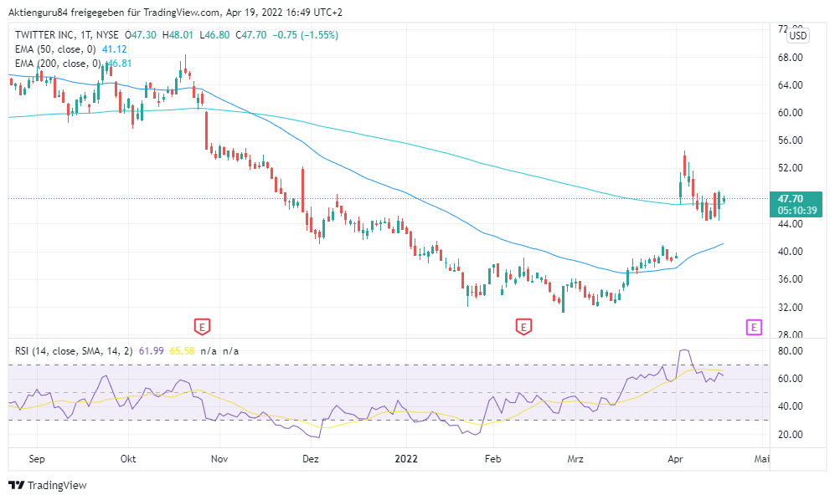The image size is (835, 500).
Task: Click the Dez label on the time axis
Action: coord(311,458)
